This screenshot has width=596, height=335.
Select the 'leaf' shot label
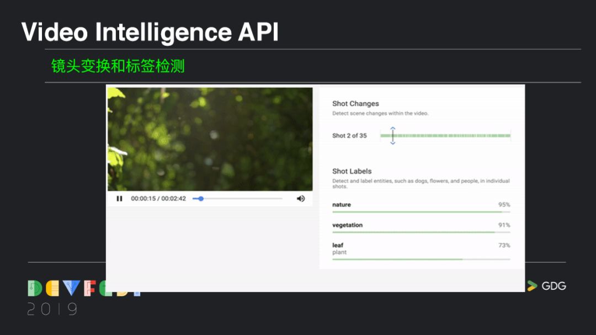coord(338,245)
